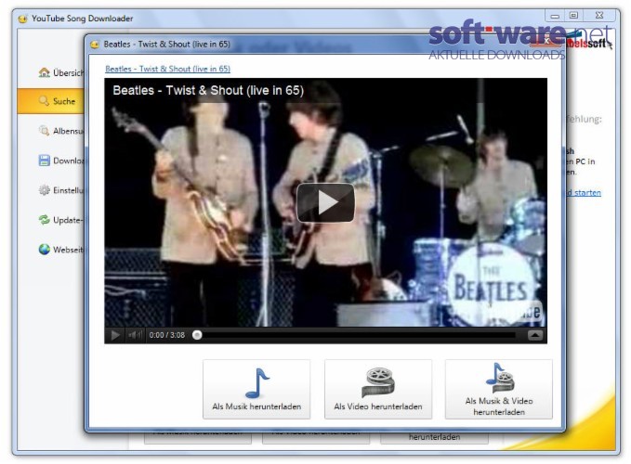Click the Update item in the sidebar
Viewport: 631px width, 464px height.
point(61,220)
